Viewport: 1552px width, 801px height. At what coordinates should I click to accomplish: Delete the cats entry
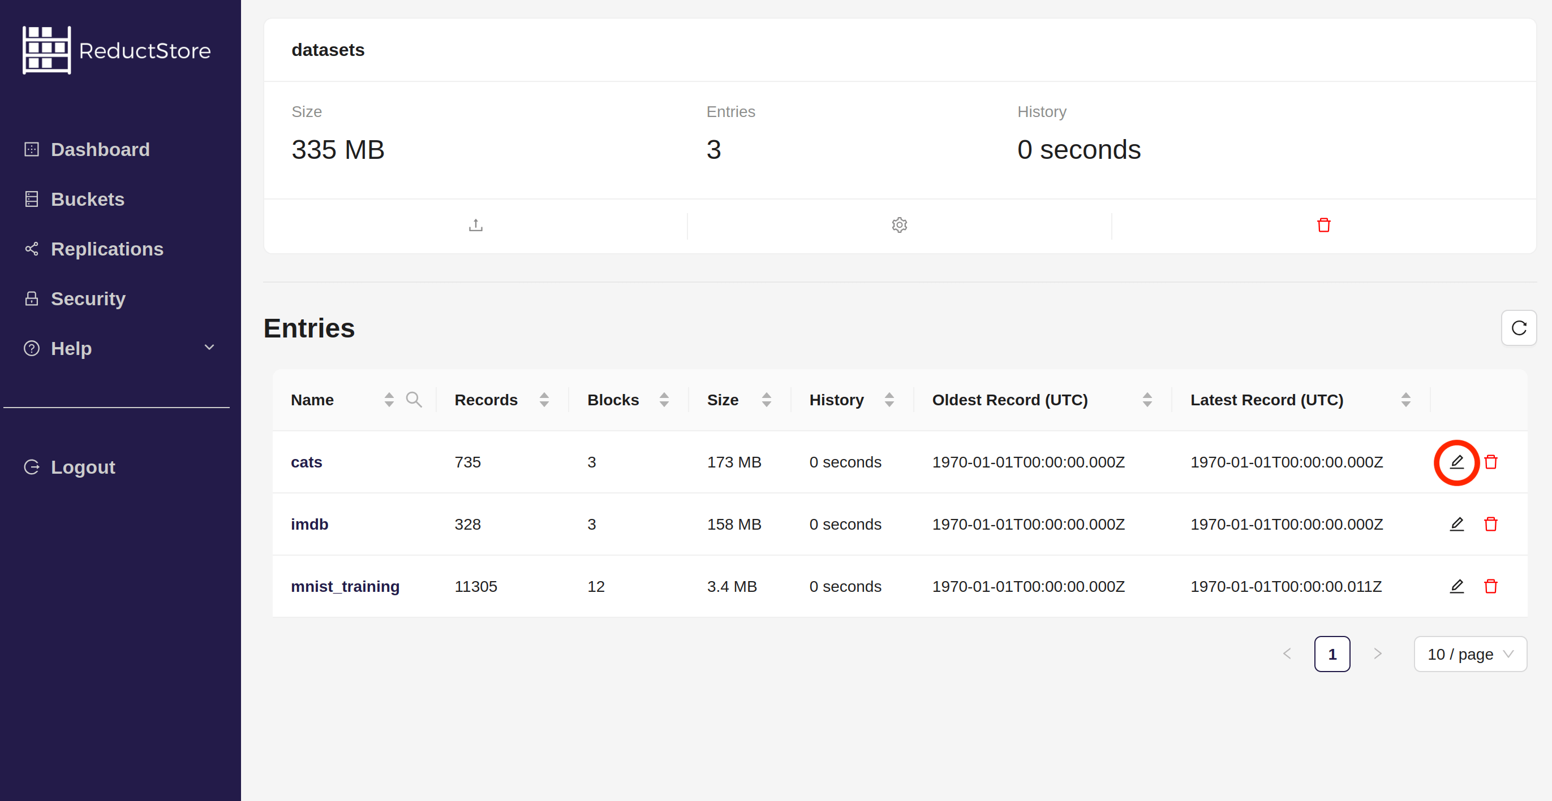(x=1490, y=462)
